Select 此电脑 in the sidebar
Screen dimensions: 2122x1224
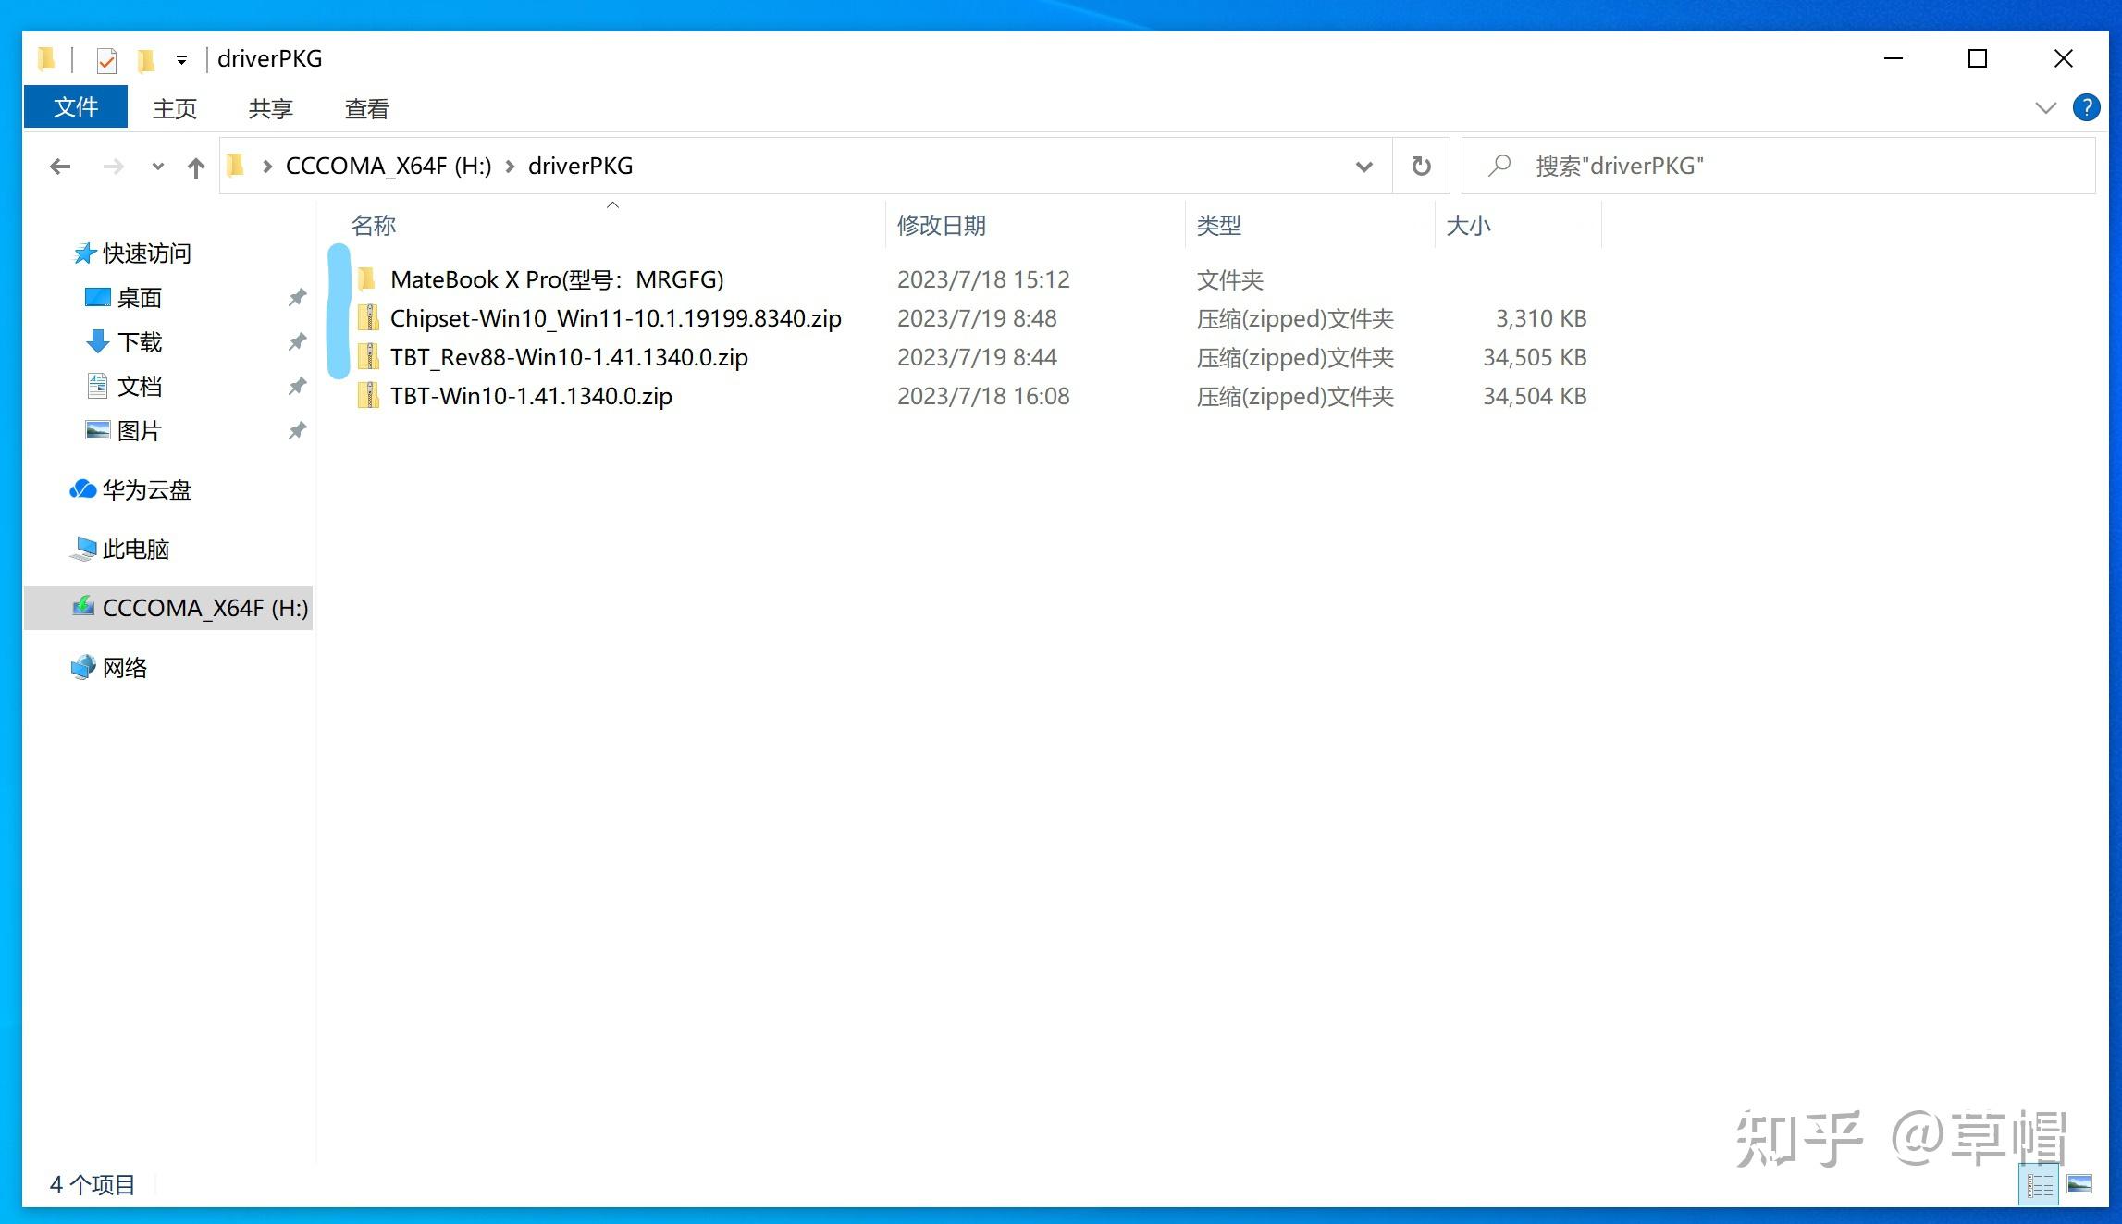pyautogui.click(x=135, y=550)
